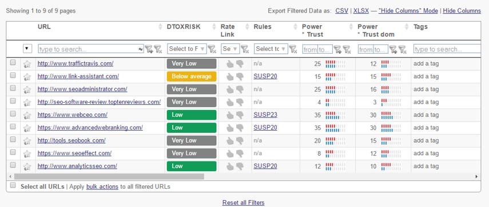The height and width of the screenshot is (207, 489).
Task: Click Power*Trust dom bar for traffictravis.com
Action: tap(391, 64)
